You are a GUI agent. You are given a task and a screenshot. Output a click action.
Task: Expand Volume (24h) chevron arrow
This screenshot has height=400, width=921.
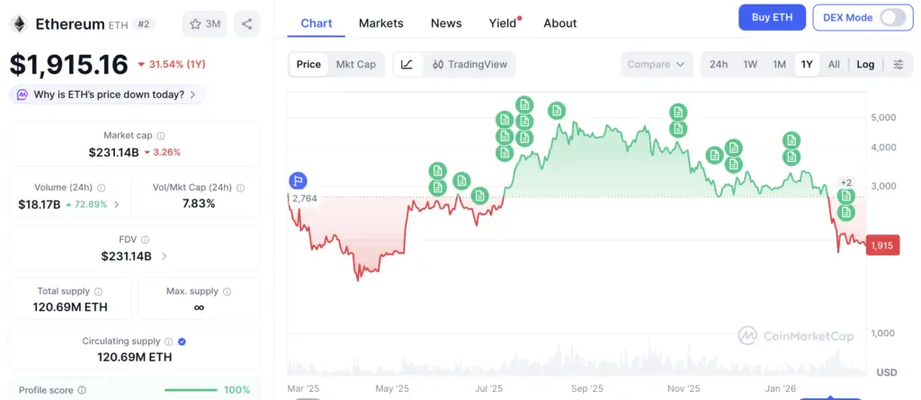click(x=116, y=205)
